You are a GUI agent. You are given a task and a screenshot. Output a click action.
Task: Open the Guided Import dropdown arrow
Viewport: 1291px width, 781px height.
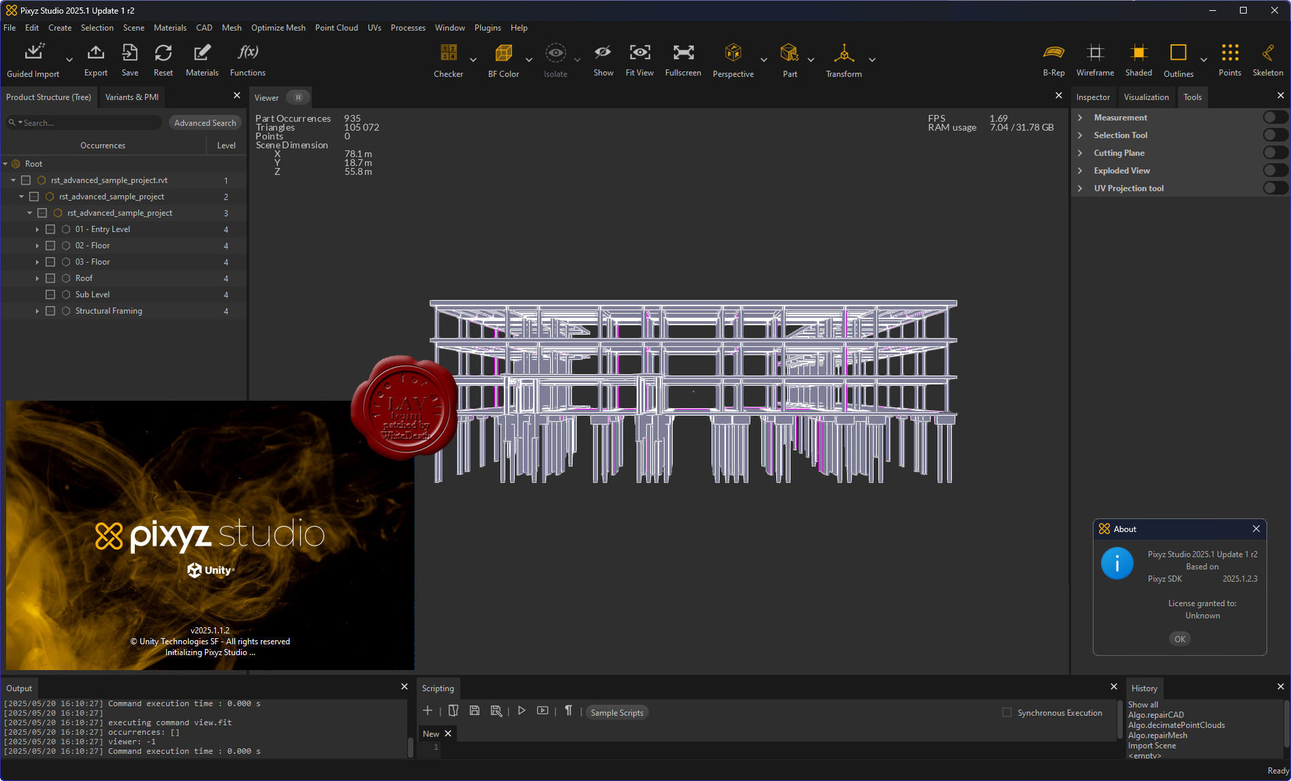pyautogui.click(x=69, y=60)
